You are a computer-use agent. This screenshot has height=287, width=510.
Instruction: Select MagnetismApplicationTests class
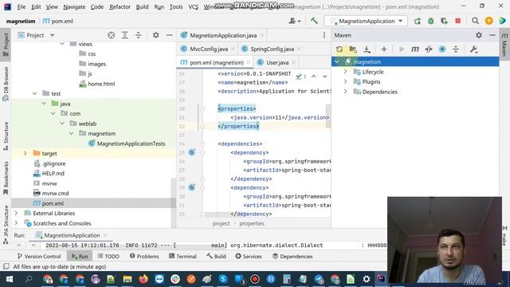point(131,143)
